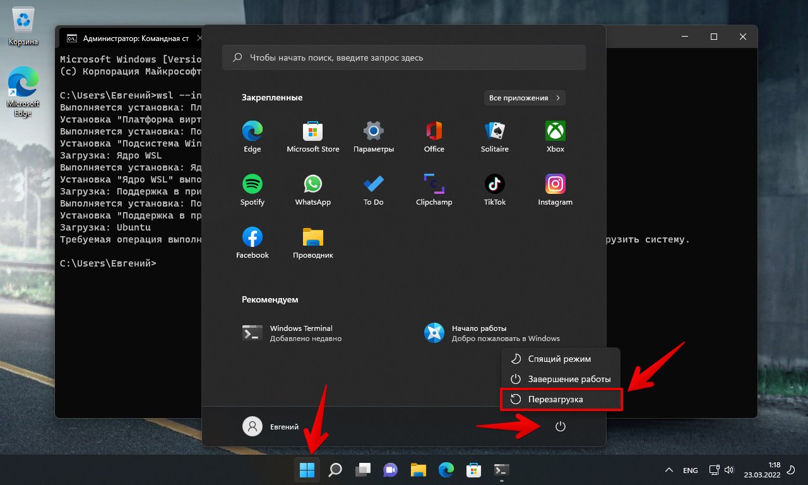Open File Explorer from taskbar
The height and width of the screenshot is (485, 808).
(419, 470)
